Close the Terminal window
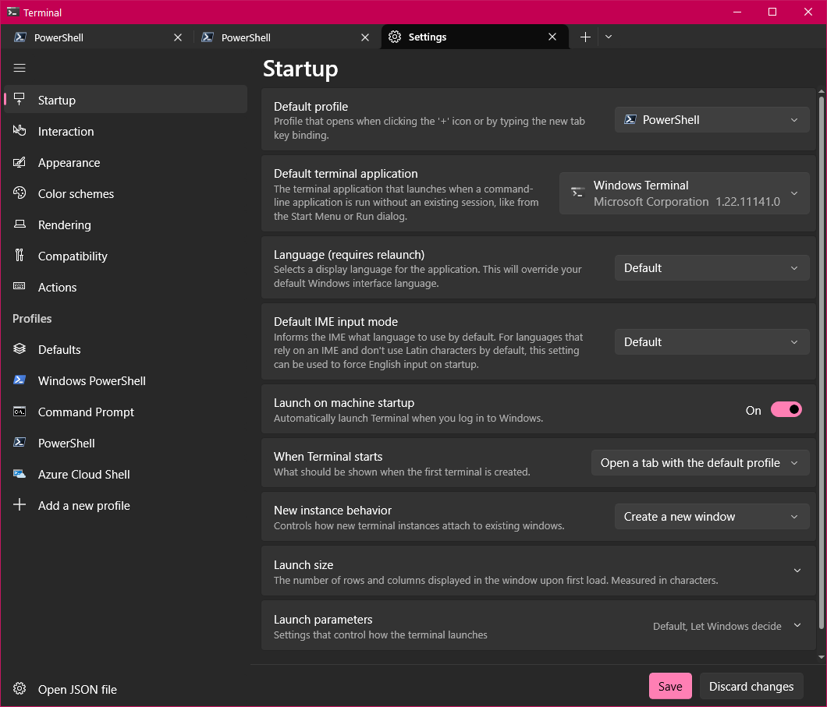The width and height of the screenshot is (827, 707). (x=808, y=12)
